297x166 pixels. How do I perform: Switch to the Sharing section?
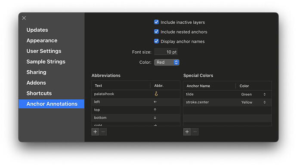click(36, 72)
